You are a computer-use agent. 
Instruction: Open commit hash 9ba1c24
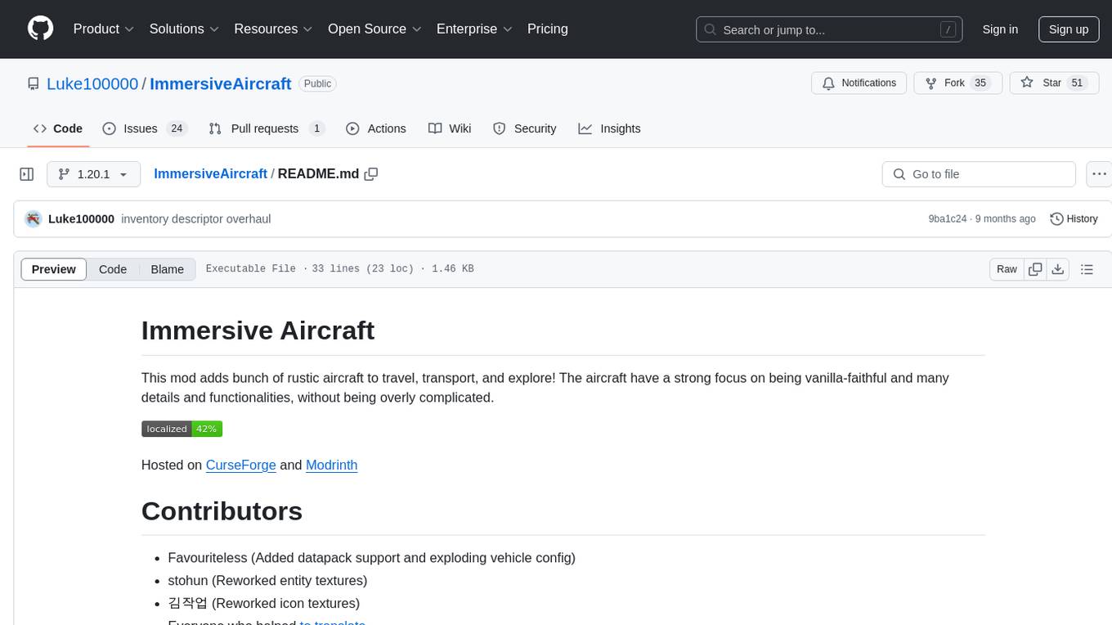coord(948,218)
